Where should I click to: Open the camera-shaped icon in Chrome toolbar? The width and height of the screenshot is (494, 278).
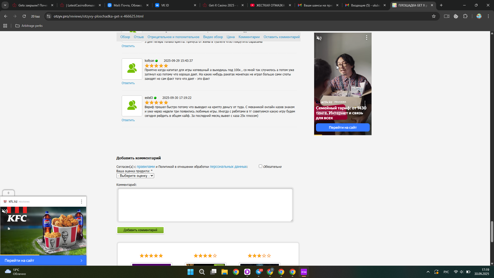coord(447,16)
